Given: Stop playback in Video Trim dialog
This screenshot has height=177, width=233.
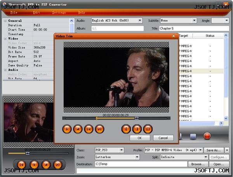Looking at the screenshot, I should tap(78, 129).
